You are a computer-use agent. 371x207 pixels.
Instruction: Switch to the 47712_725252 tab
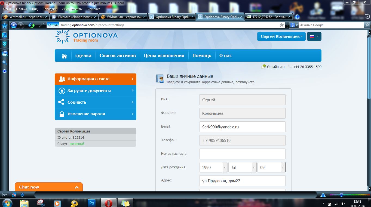[x=269, y=17]
